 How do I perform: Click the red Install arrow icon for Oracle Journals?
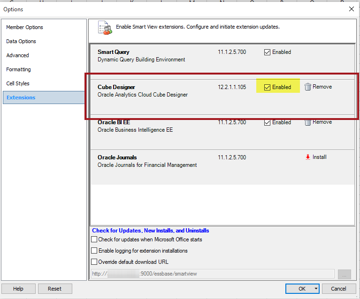tap(308, 157)
